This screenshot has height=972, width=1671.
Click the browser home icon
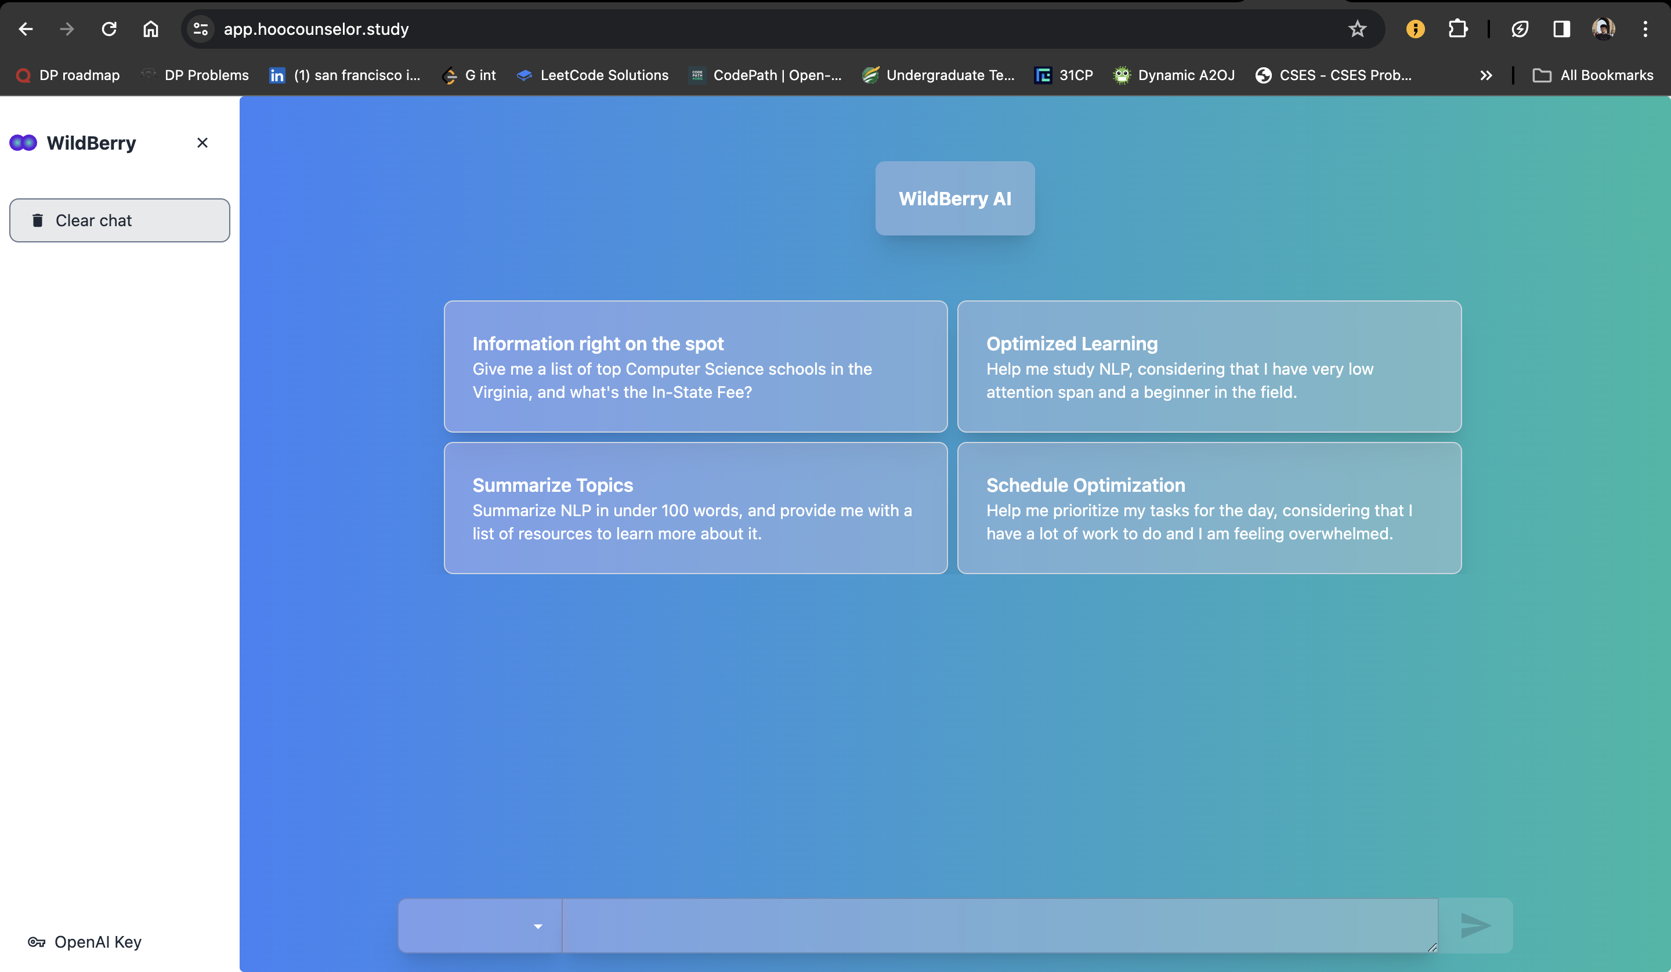[x=150, y=29]
